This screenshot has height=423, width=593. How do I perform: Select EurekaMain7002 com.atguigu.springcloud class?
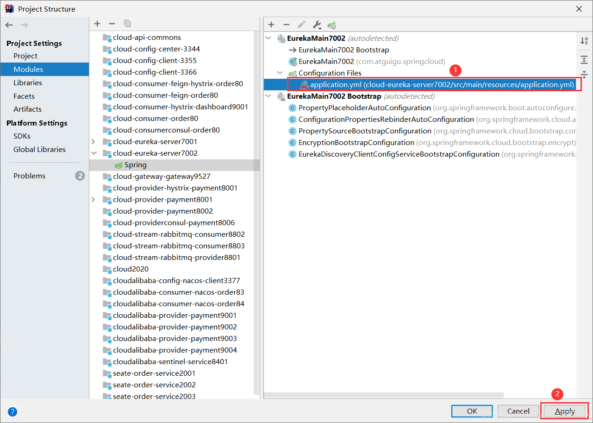367,61
